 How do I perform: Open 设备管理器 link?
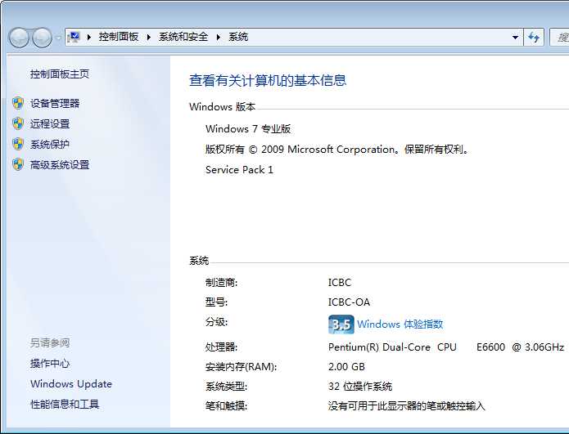55,103
